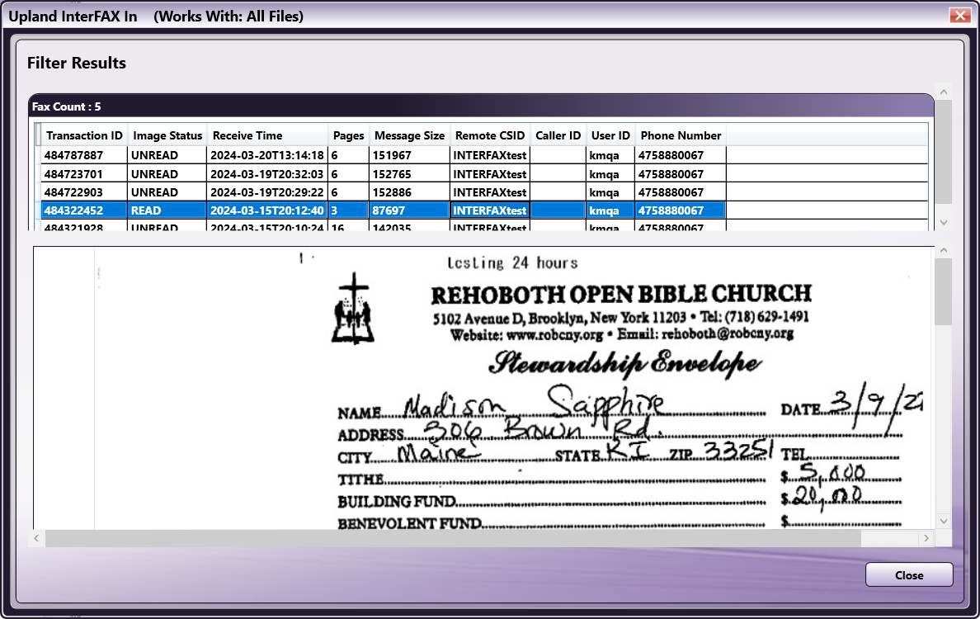Sort by the Remote CSID column header
The height and width of the screenshot is (619, 980).
tap(490, 135)
